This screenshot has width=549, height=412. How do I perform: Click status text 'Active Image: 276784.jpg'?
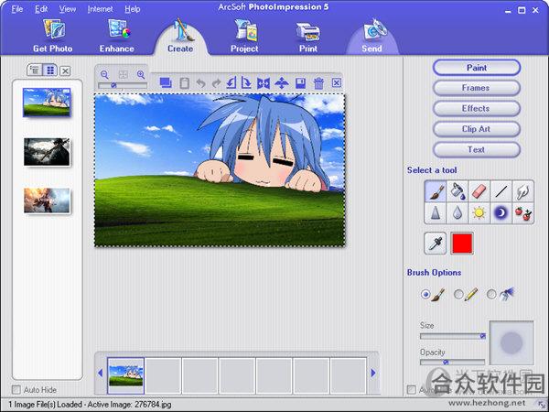click(130, 405)
